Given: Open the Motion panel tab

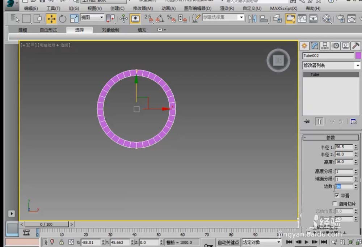Looking at the screenshot, I should pos(336,46).
